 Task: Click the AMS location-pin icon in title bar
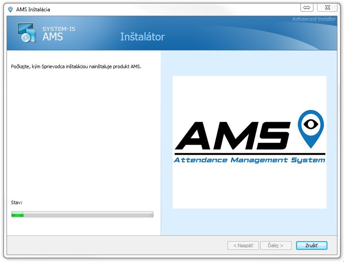pos(10,10)
